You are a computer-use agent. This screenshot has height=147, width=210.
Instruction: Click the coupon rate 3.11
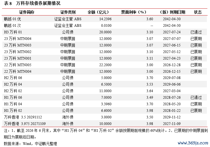[x=150, y=58]
